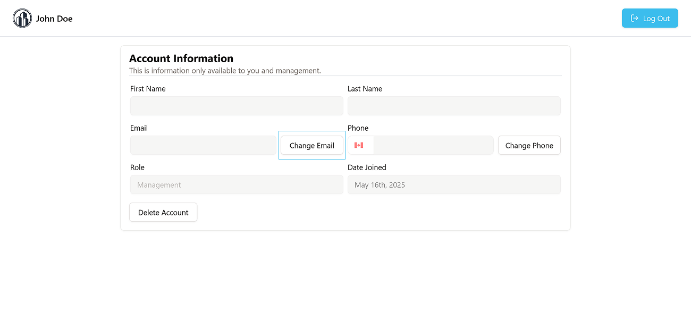This screenshot has height=319, width=691.
Task: Click the "This is information only available" subtitle
Action: 225,70
